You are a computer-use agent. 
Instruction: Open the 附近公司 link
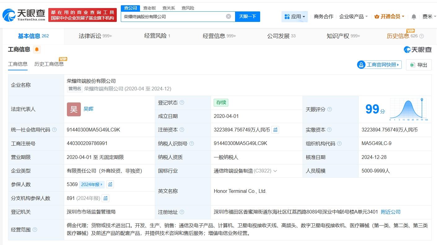click(391, 212)
